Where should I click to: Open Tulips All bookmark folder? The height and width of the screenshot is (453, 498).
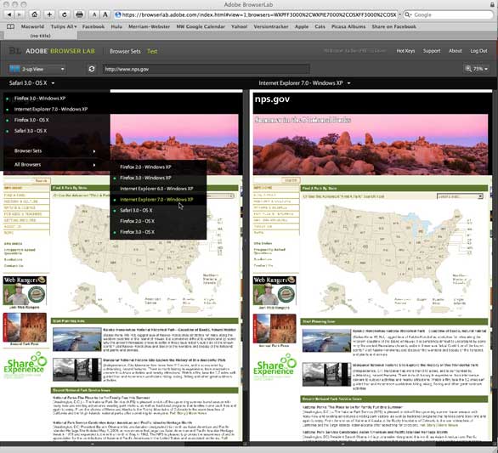point(64,26)
